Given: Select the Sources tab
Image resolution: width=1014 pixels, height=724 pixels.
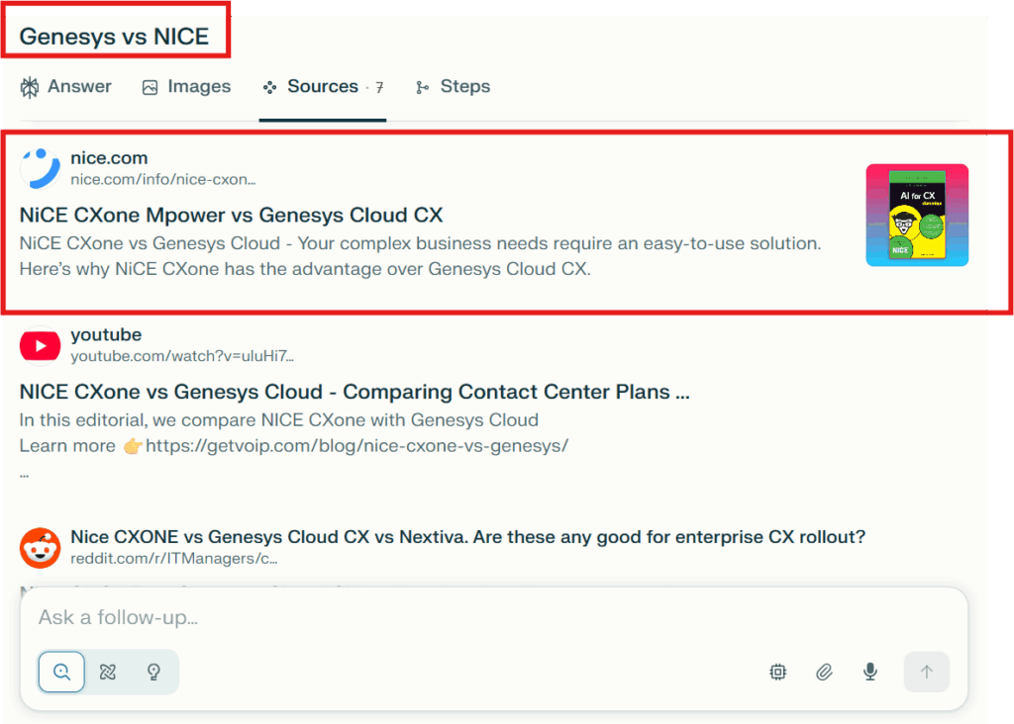Looking at the screenshot, I should coord(323,87).
